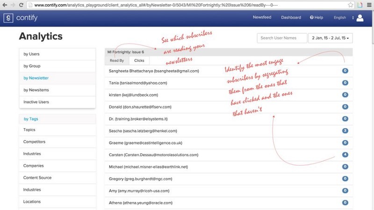The image size is (374, 210).
Task: Click the count badge for Donald
Action: [x=345, y=107]
